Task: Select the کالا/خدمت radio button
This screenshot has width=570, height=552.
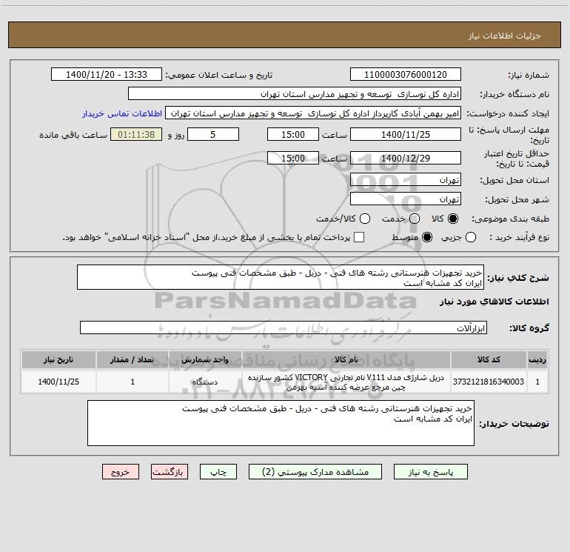Action: pos(365,219)
